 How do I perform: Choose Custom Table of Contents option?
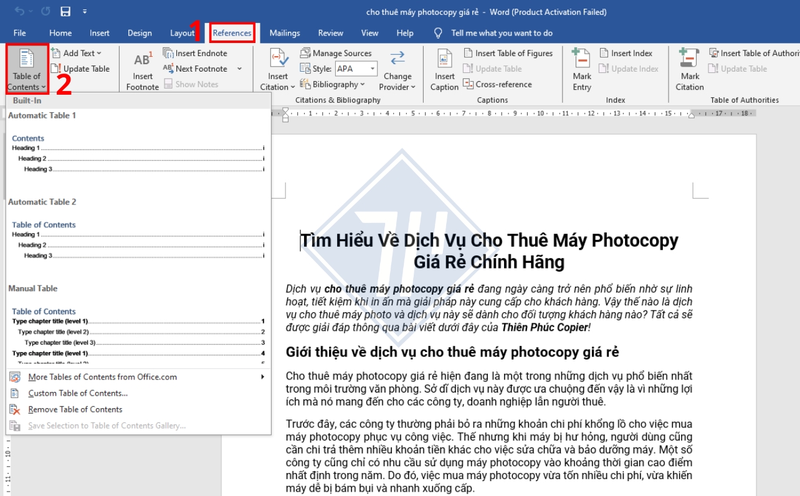coord(78,393)
